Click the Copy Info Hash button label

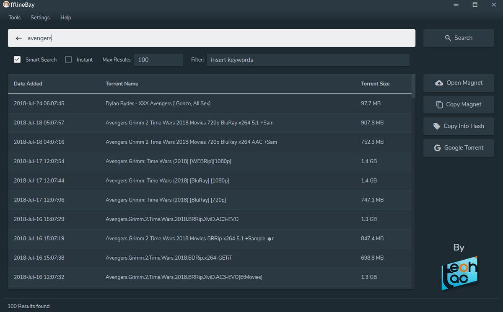[x=464, y=126]
